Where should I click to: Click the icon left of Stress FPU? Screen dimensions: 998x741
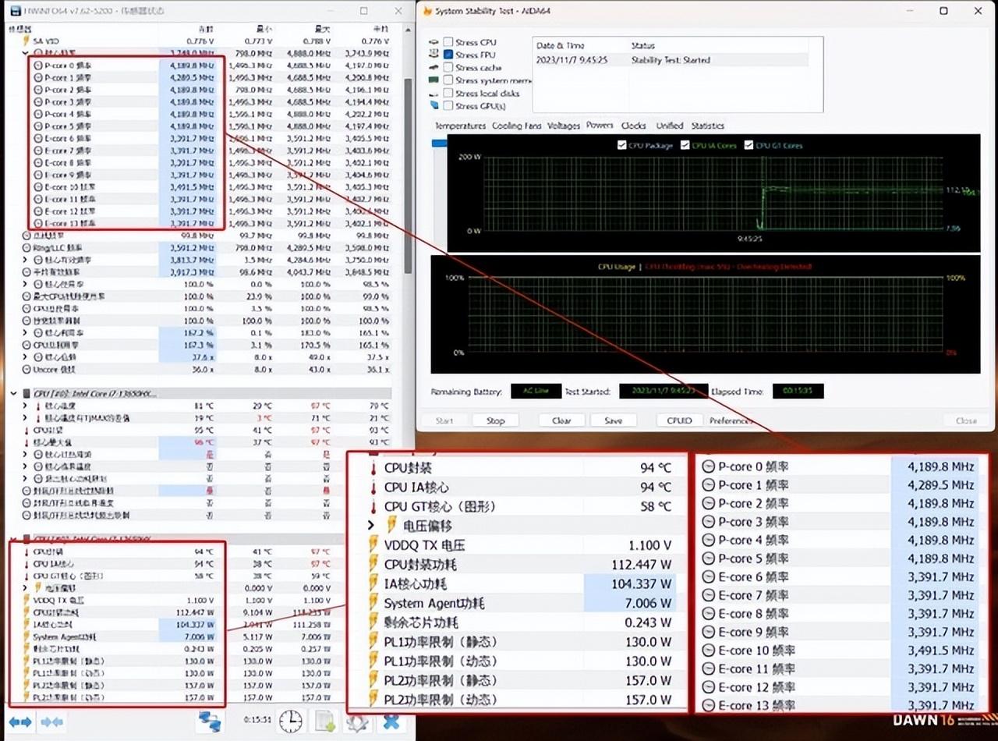[x=434, y=55]
